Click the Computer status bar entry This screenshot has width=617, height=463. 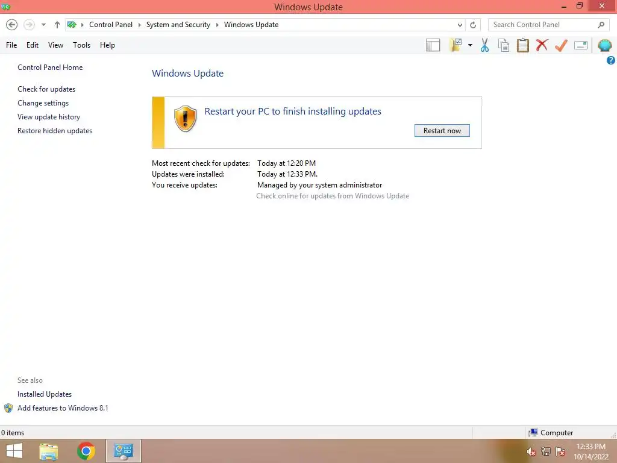pyautogui.click(x=551, y=433)
